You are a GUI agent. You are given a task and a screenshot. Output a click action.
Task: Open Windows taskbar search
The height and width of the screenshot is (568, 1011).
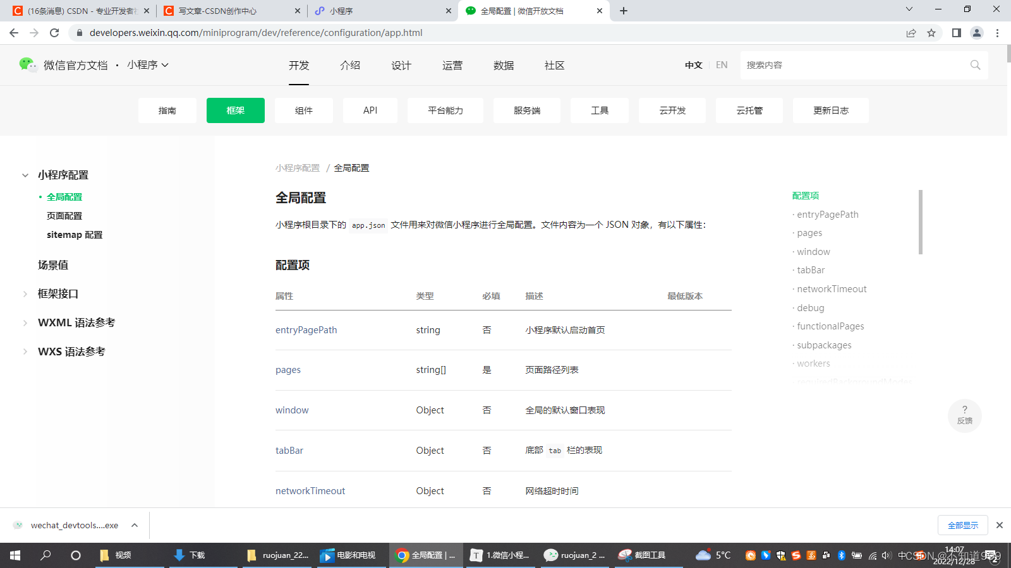(x=45, y=555)
